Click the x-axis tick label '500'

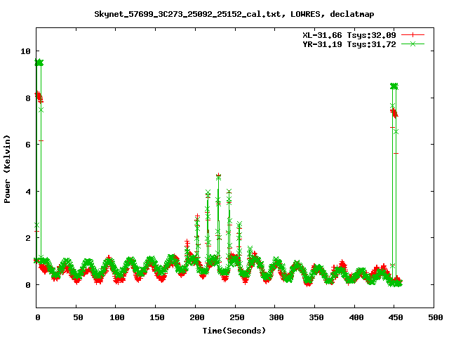[435, 317]
